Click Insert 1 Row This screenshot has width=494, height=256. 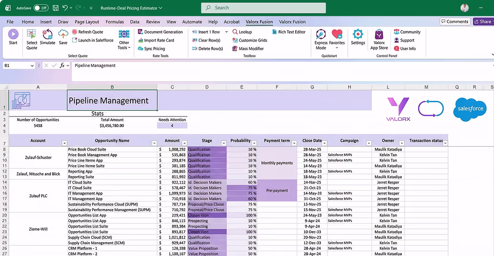pos(206,32)
